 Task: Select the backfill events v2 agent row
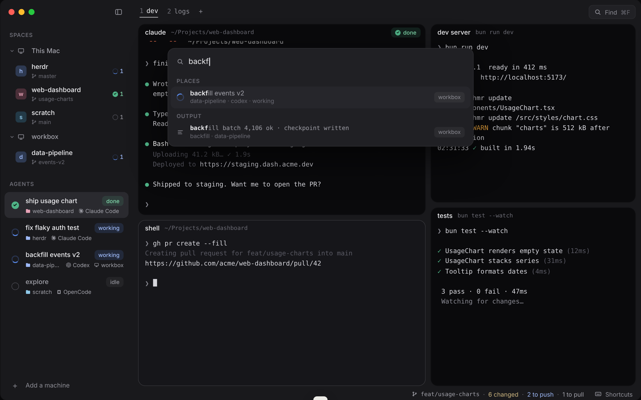(x=66, y=259)
